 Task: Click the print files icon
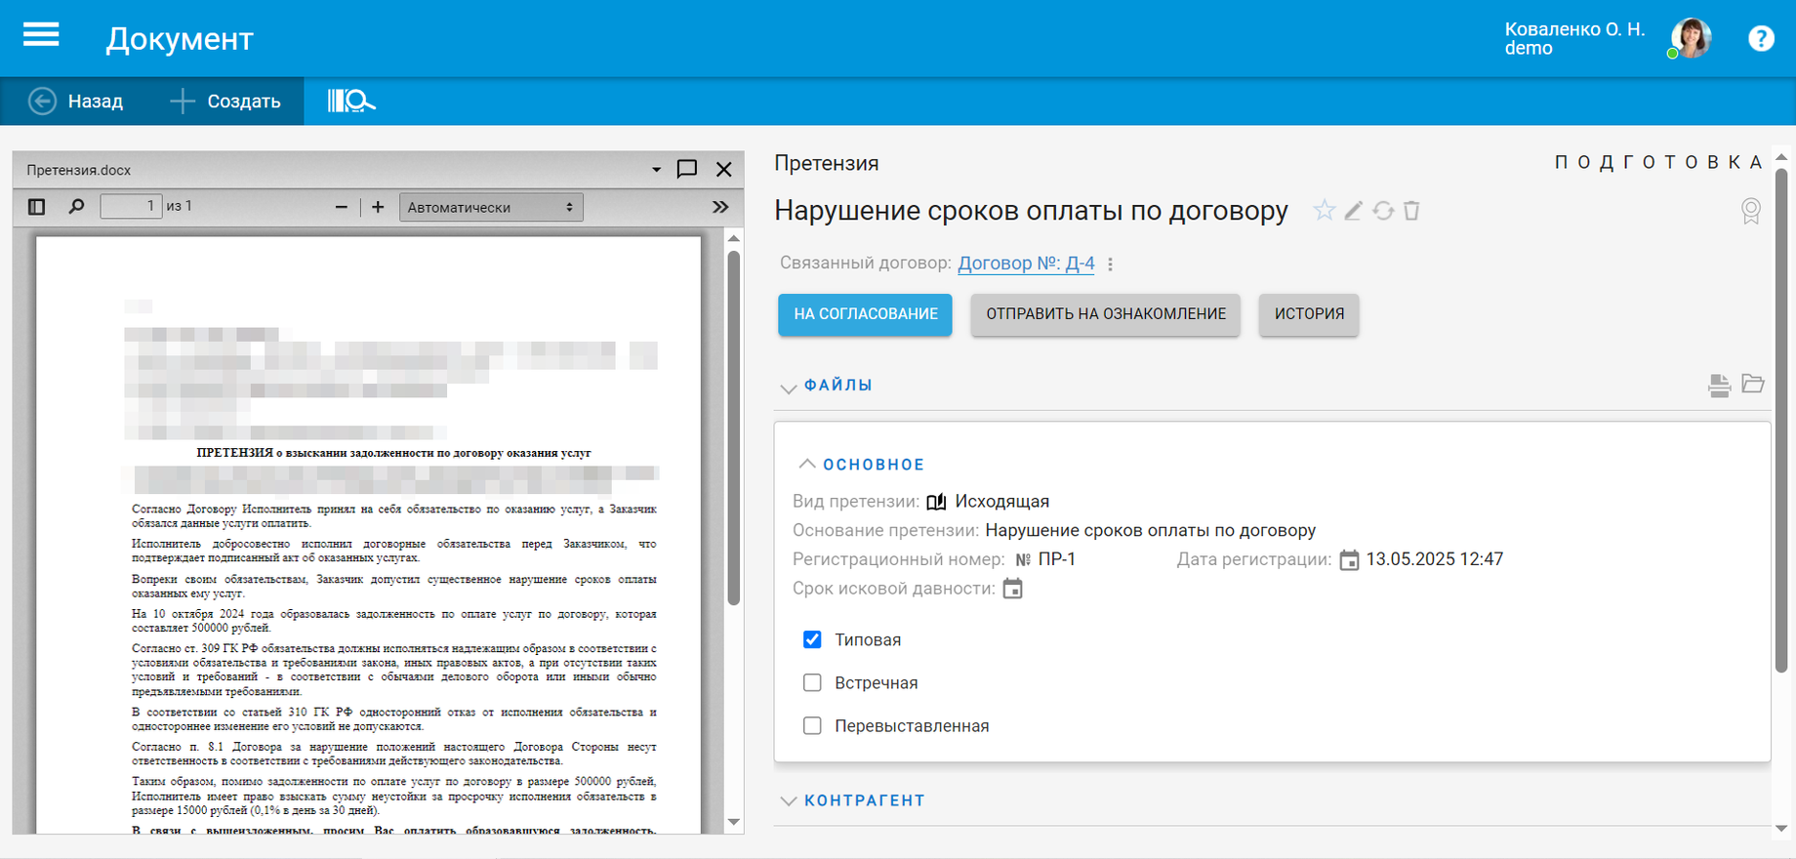pyautogui.click(x=1719, y=386)
